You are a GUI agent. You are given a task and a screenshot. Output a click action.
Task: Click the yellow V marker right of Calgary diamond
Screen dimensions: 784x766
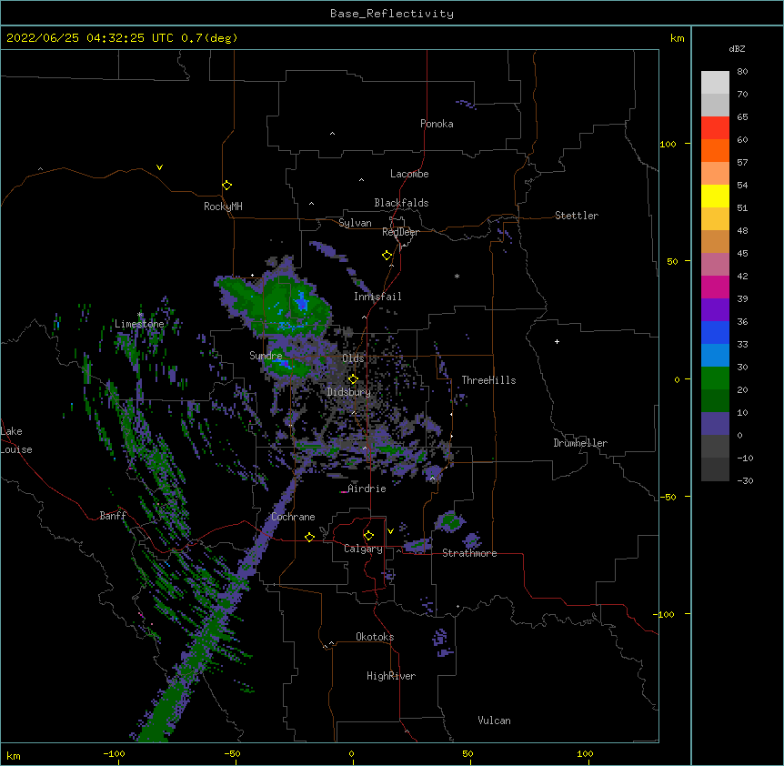pos(390,531)
